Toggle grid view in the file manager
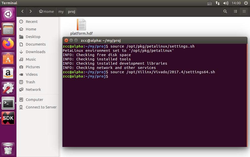The image size is (250, 157). (244, 11)
